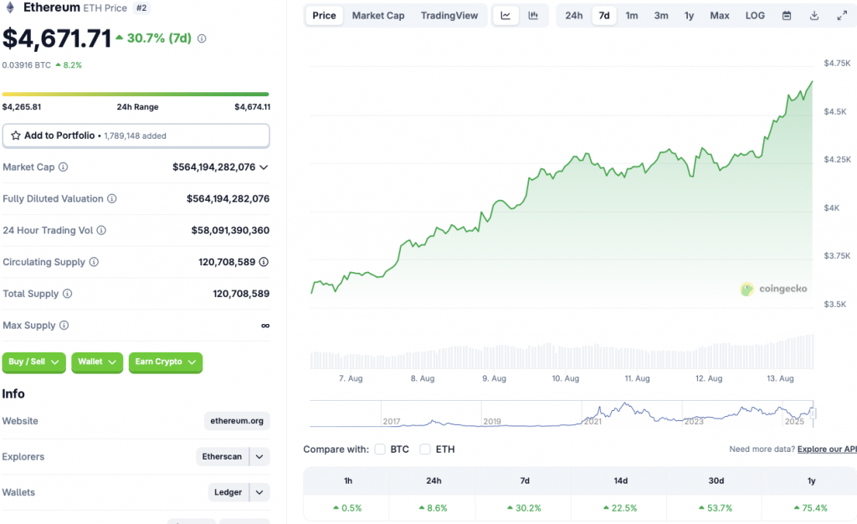
Task: Switch to candlestick chart icon
Action: click(x=533, y=16)
